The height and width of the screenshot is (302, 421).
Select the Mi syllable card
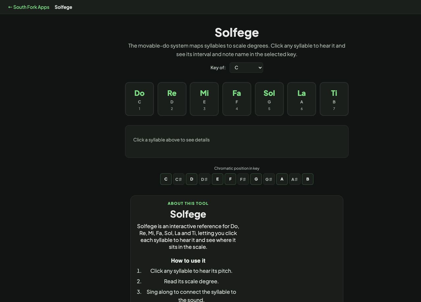pyautogui.click(x=204, y=99)
